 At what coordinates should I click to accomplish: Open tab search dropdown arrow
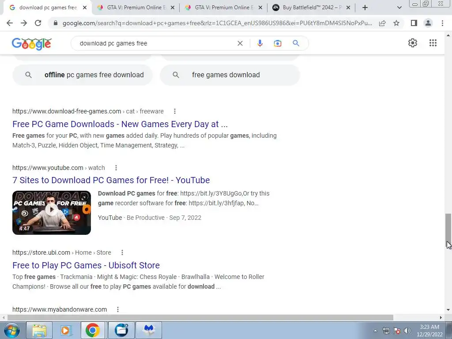[399, 8]
